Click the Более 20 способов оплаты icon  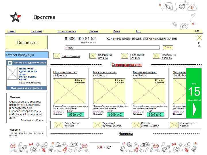click(x=136, y=125)
